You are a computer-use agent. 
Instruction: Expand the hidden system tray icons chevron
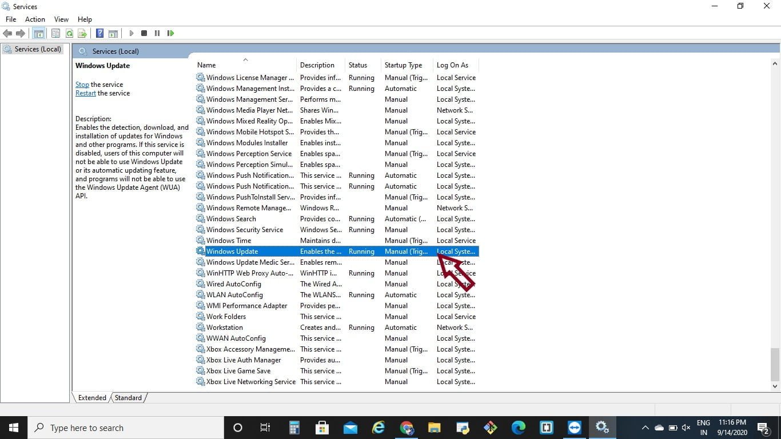[645, 428]
